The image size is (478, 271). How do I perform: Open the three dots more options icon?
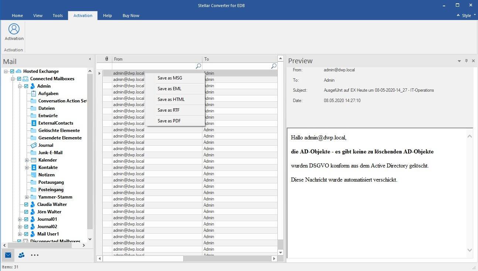tap(35, 255)
